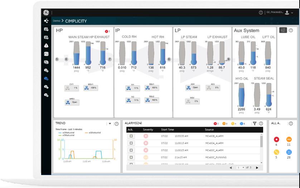The image size is (300, 188).
Task: Toggle e1StatusVal trend legend entry
Action: tap(93, 133)
